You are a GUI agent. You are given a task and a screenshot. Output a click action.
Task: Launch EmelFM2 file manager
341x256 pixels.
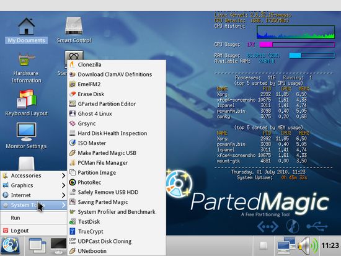coord(117,84)
